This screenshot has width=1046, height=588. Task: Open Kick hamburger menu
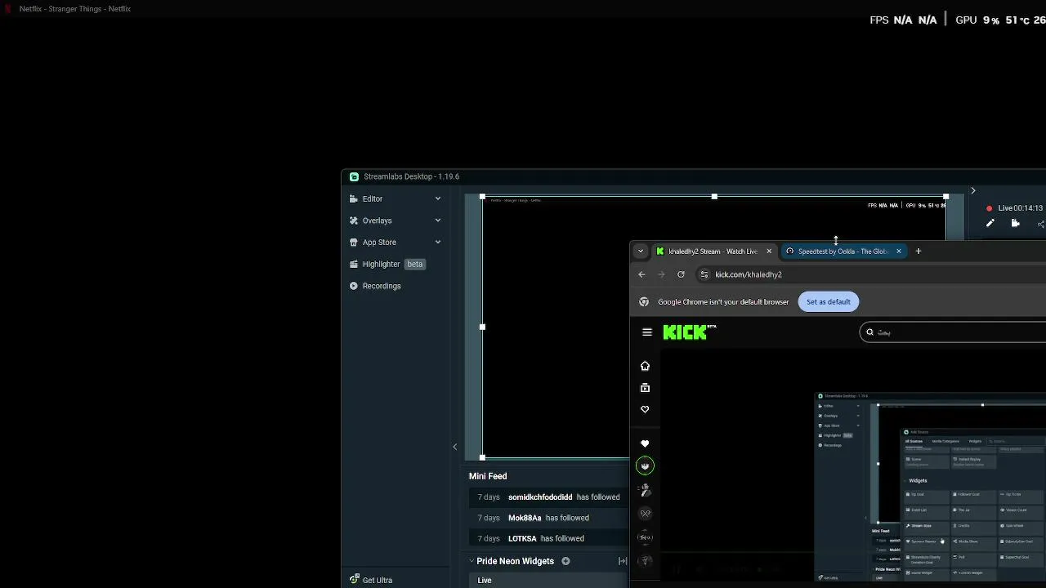tap(647, 332)
